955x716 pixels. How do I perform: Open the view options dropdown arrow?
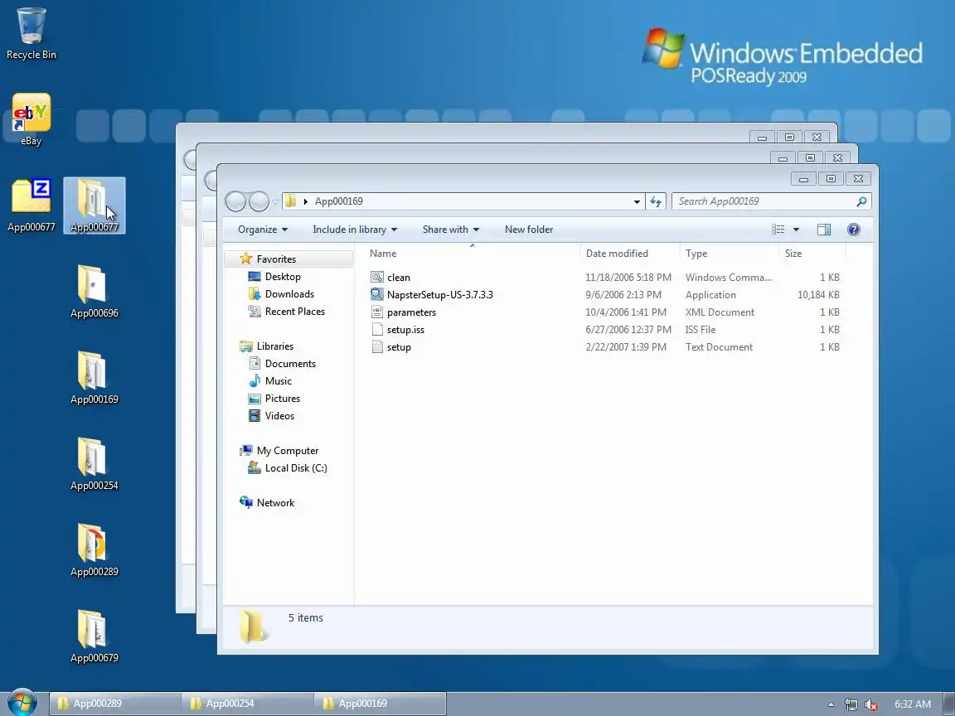[796, 230]
